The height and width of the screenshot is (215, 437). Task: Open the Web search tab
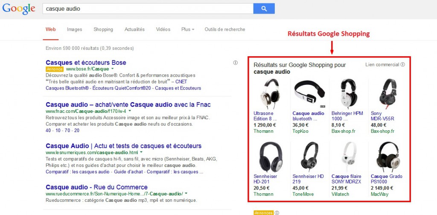[x=51, y=29]
